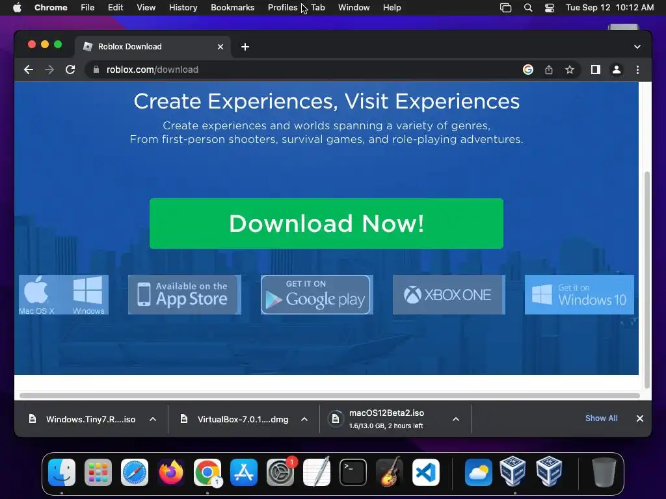Open the Weather app from the dock
The image size is (666, 499).
coord(479,472)
